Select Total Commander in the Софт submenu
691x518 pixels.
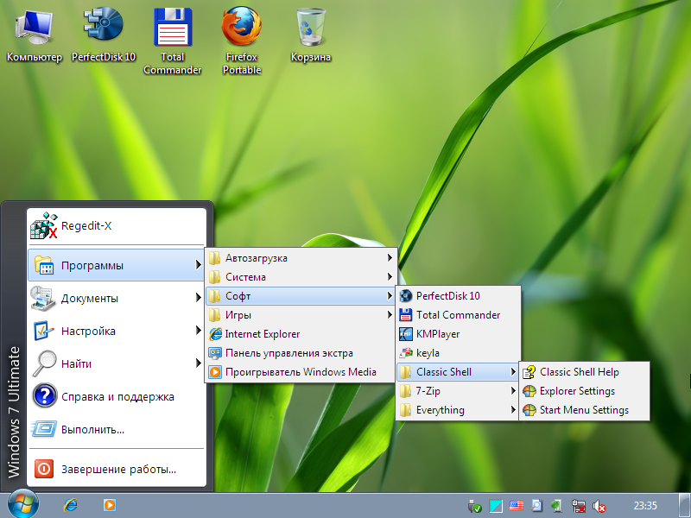(x=458, y=315)
